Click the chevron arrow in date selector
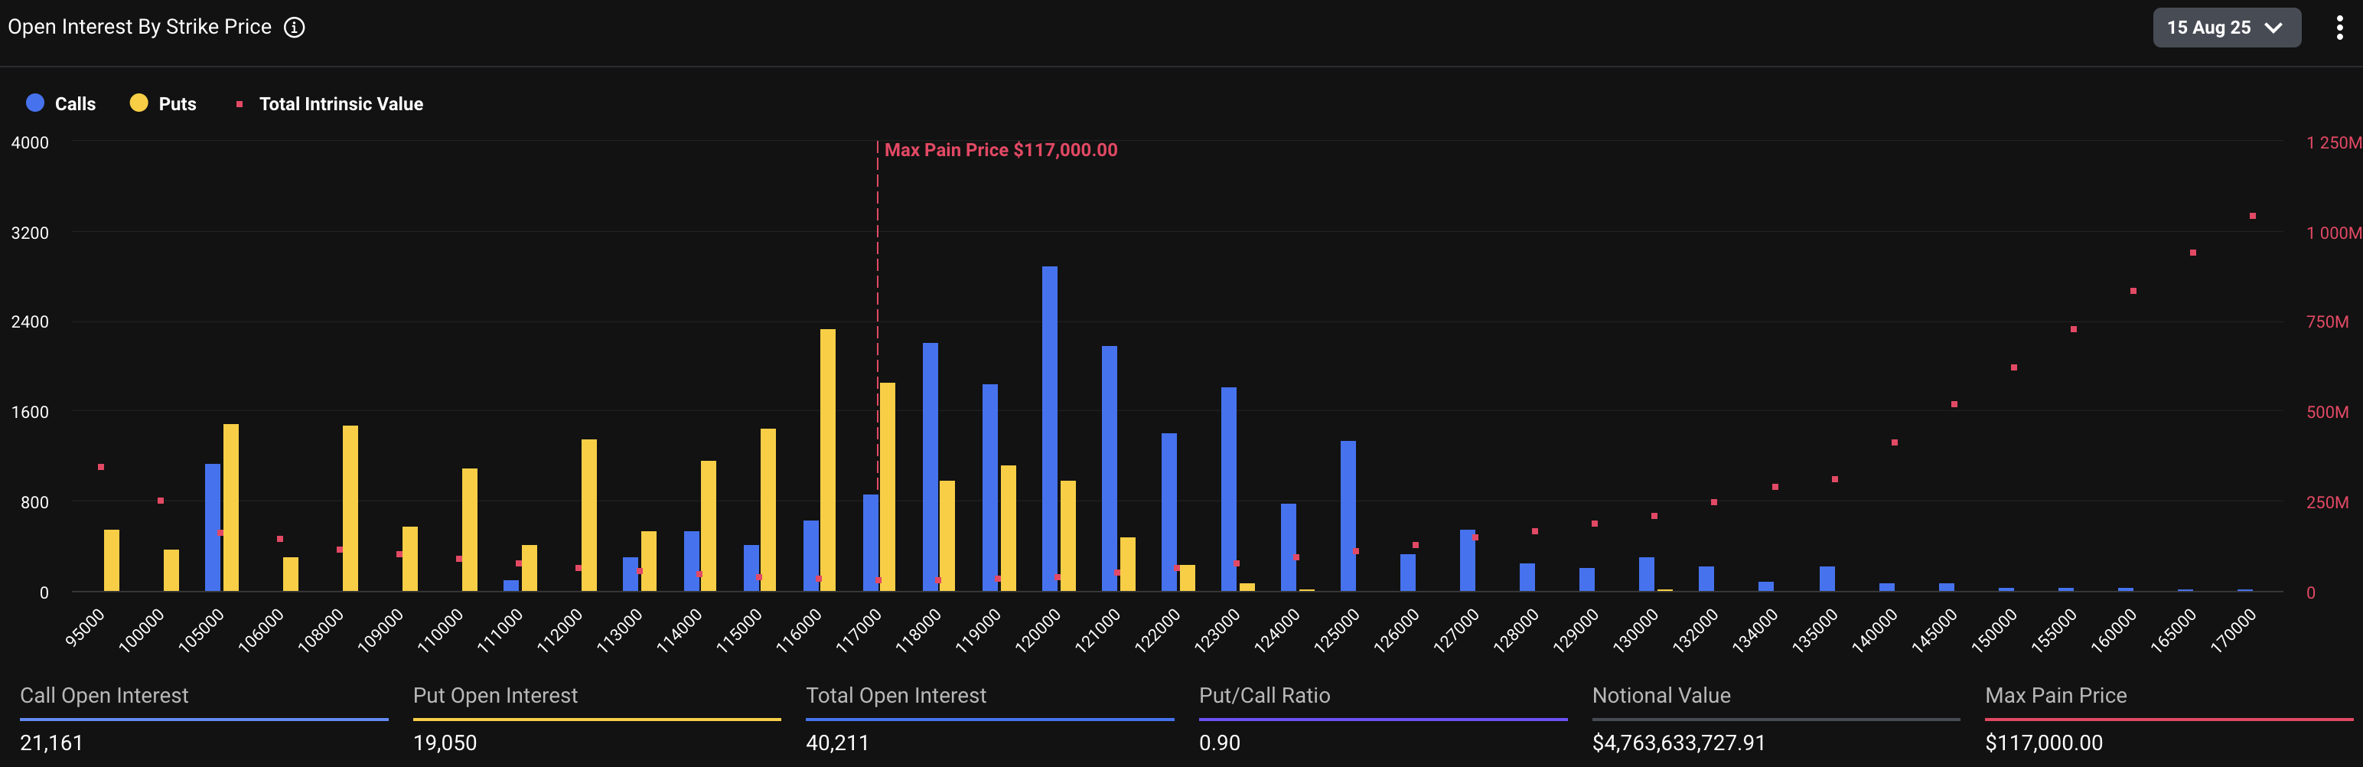This screenshot has width=2363, height=767. point(2273,28)
